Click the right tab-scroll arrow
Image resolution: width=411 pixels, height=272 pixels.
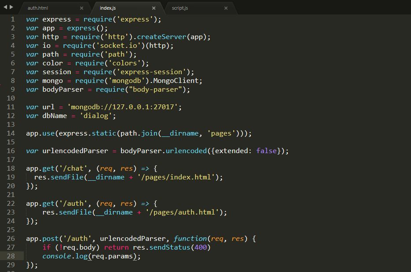click(11, 7)
